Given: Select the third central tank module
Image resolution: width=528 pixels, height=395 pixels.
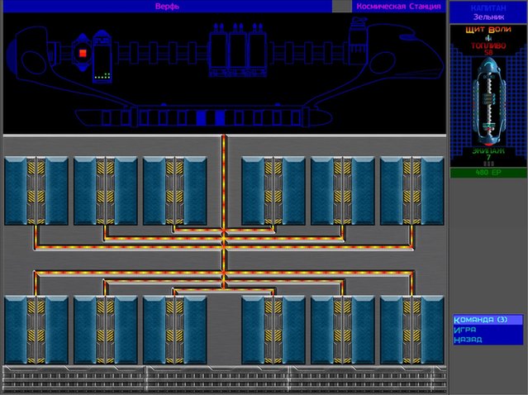Looking at the screenshot, I should 258,50.
